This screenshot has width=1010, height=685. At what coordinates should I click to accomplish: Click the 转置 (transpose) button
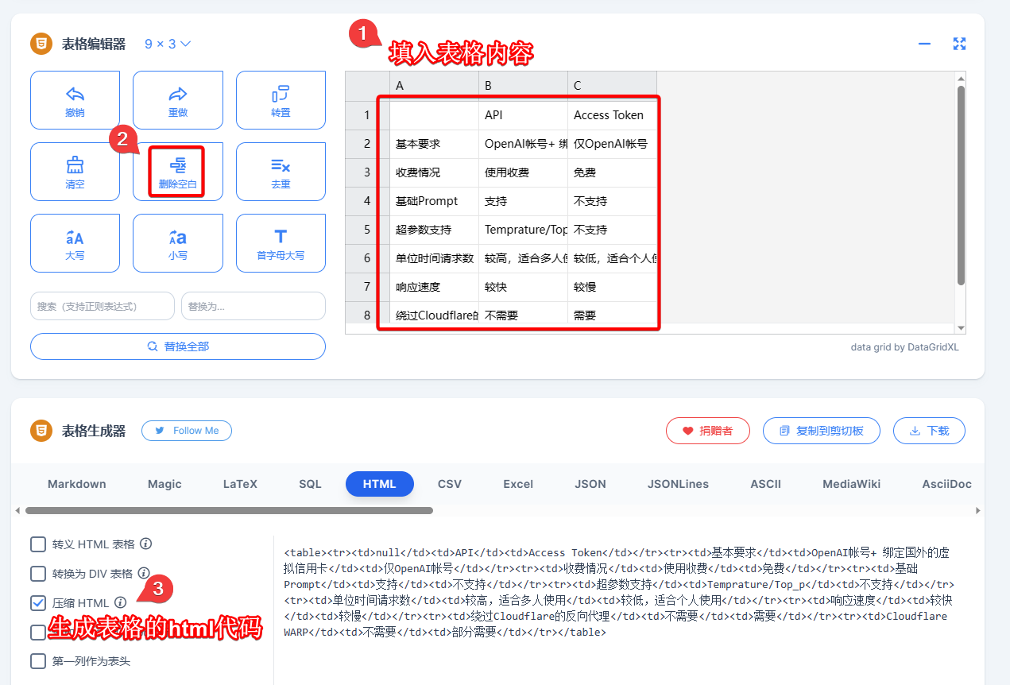281,100
